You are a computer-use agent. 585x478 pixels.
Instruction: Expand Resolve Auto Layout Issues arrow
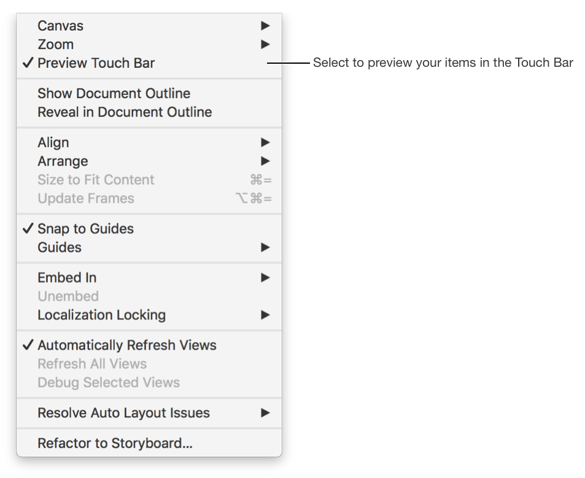click(x=265, y=413)
